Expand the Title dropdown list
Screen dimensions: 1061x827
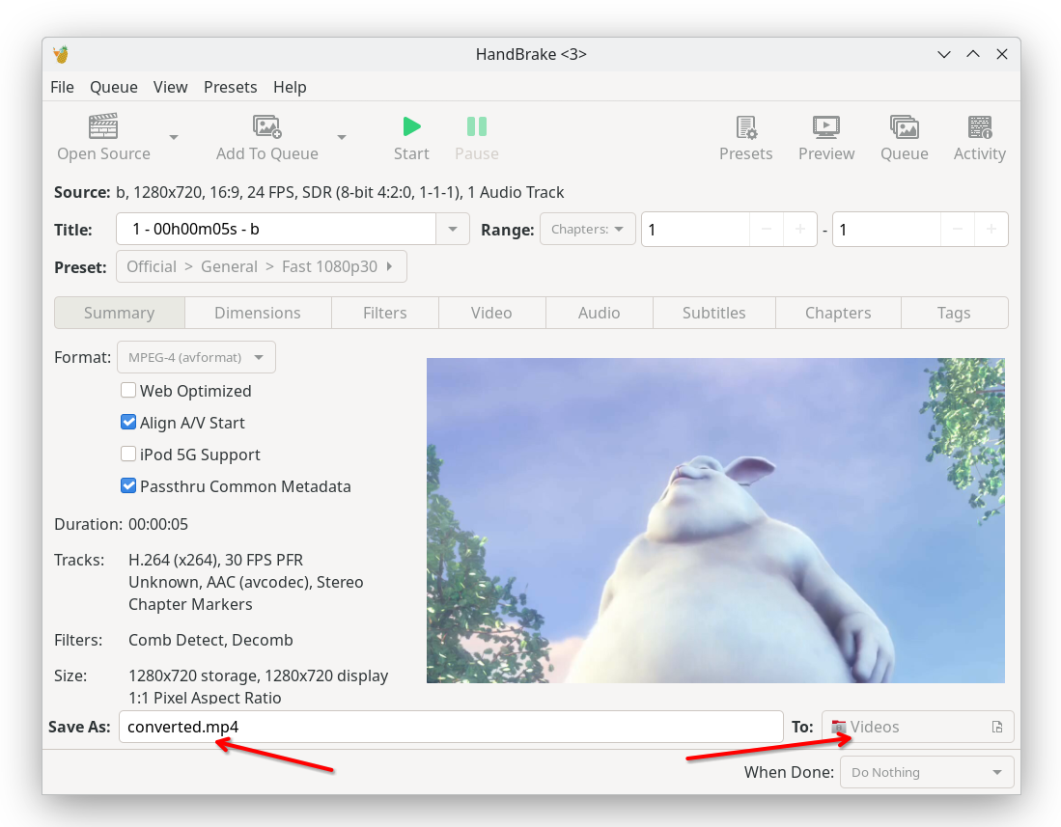(x=453, y=230)
